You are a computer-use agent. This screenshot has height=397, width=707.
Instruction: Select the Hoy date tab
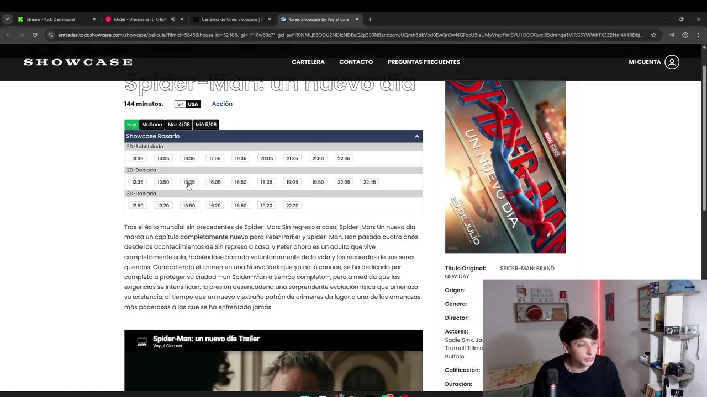(131, 125)
